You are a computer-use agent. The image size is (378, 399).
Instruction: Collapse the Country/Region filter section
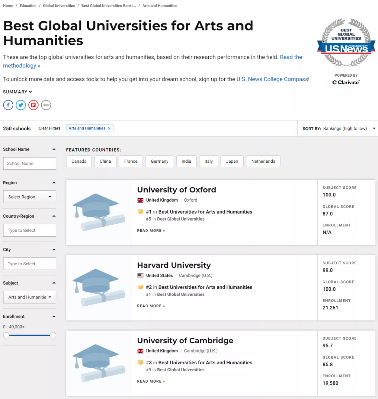coord(54,216)
